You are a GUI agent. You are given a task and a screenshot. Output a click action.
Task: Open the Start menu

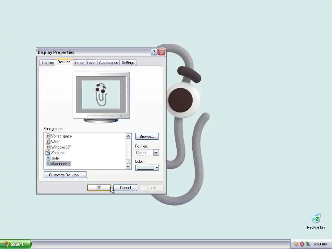pos(16,244)
